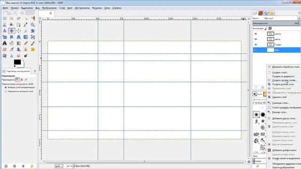This screenshot has width=301, height=169.
Task: Toggle lock pixels brush icon
Action: [266, 28]
